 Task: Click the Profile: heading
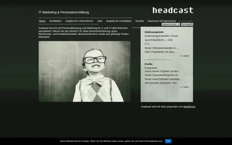click(x=149, y=64)
